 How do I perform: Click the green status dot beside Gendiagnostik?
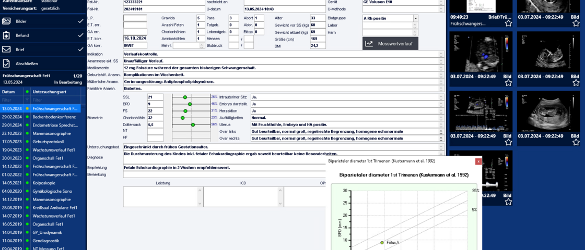[x=27, y=240]
